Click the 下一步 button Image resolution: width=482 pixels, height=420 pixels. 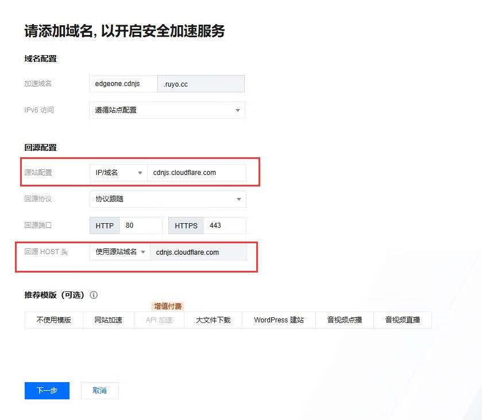pyautogui.click(x=47, y=390)
